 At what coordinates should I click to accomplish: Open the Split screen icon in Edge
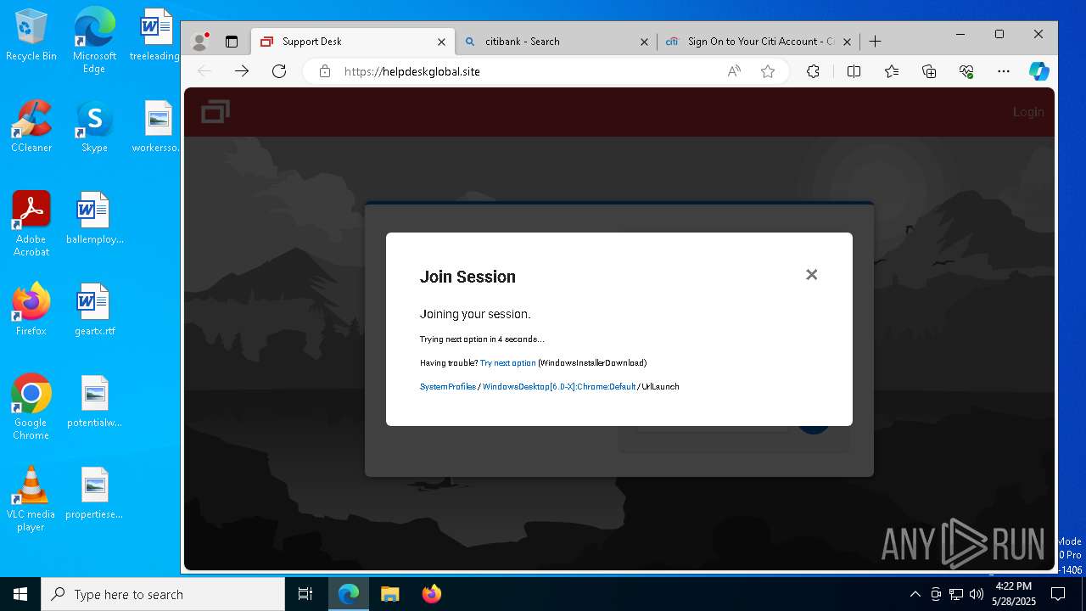pos(854,71)
